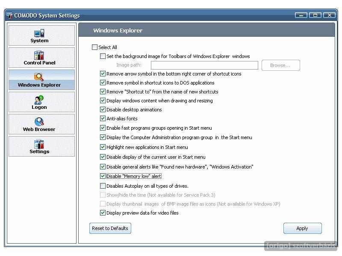Open the Control Panel toolbox icon
This screenshot has width=342, height=256.
pyautogui.click(x=39, y=55)
